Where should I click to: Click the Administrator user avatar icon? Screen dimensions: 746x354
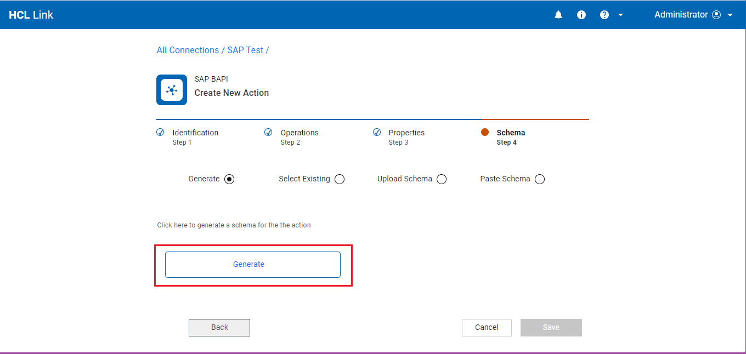(x=716, y=15)
